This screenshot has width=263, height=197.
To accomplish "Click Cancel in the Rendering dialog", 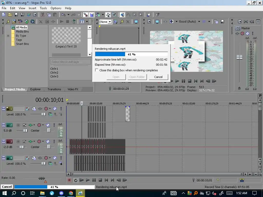I will pyautogui.click(x=158, y=77).
